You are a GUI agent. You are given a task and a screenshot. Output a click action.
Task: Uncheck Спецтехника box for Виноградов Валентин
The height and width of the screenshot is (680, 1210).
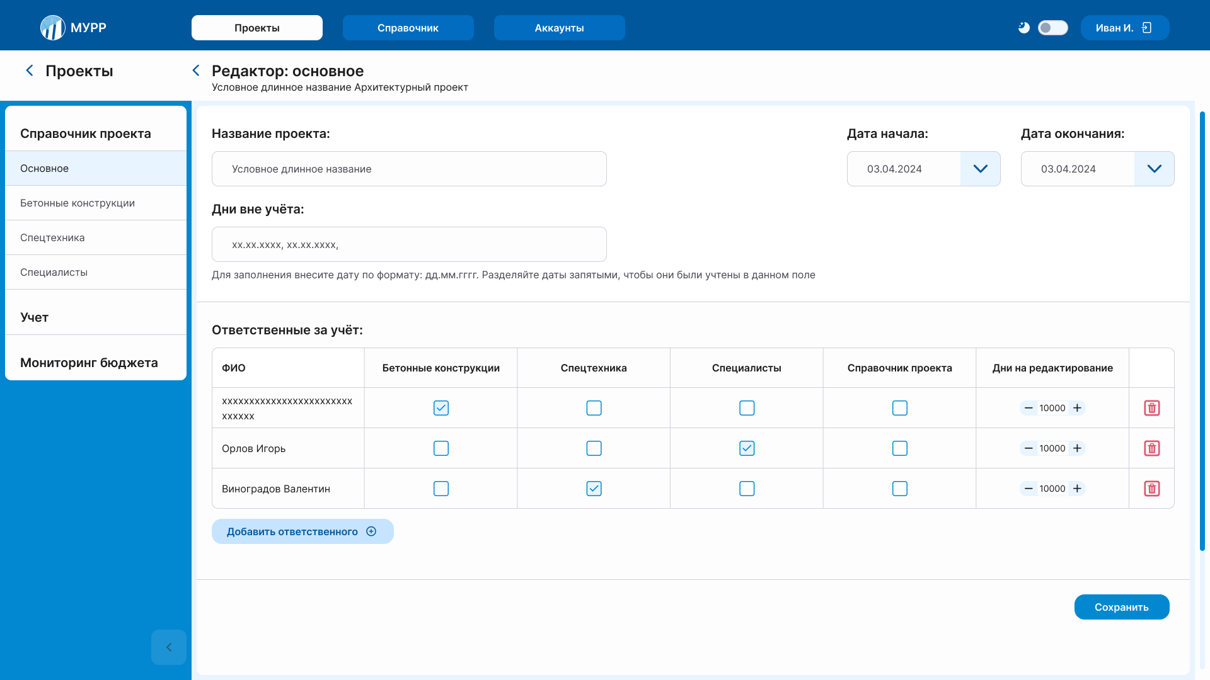[594, 489]
